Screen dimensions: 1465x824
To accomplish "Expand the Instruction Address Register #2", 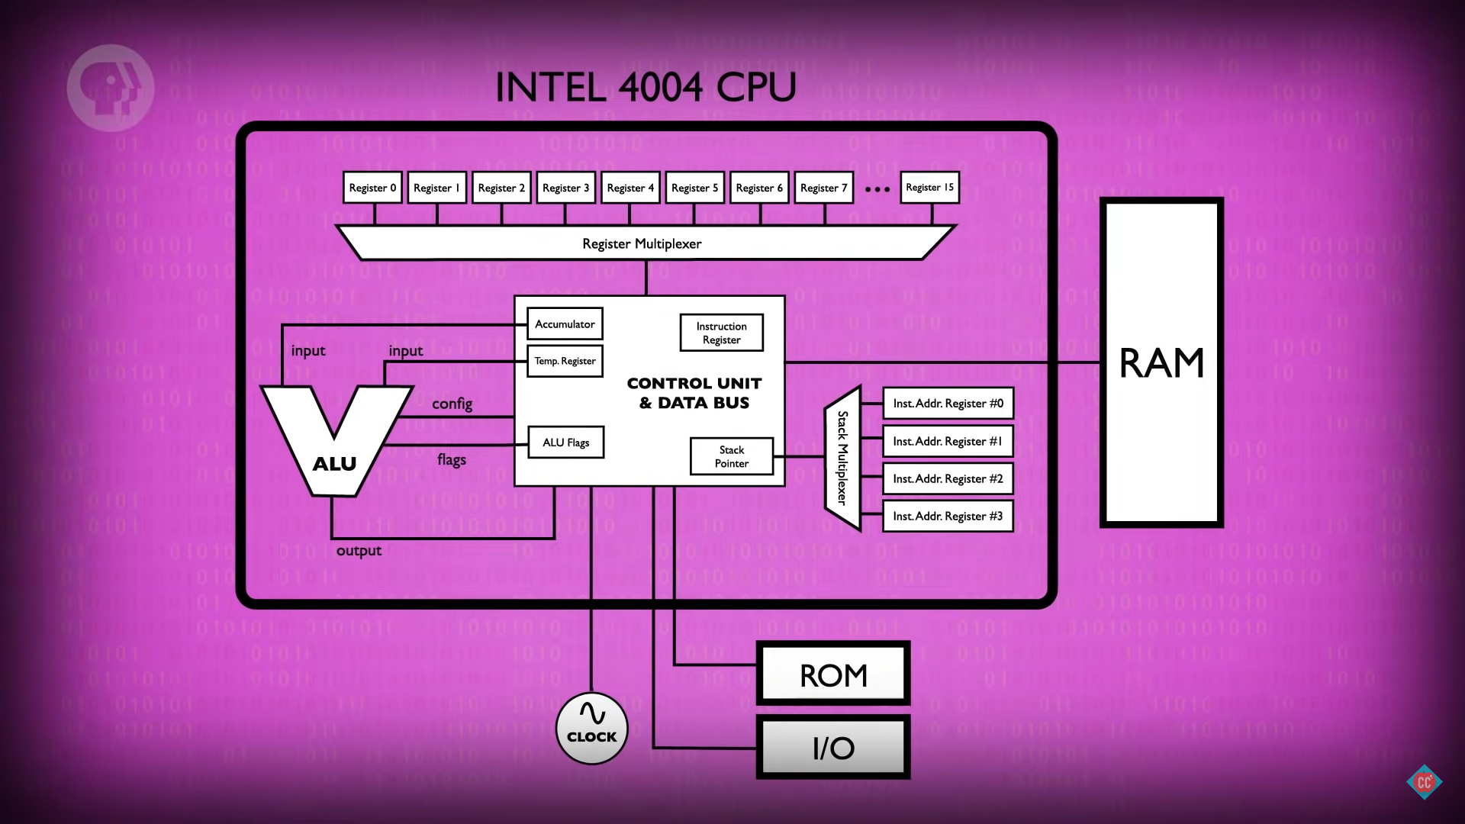I will (x=946, y=478).
